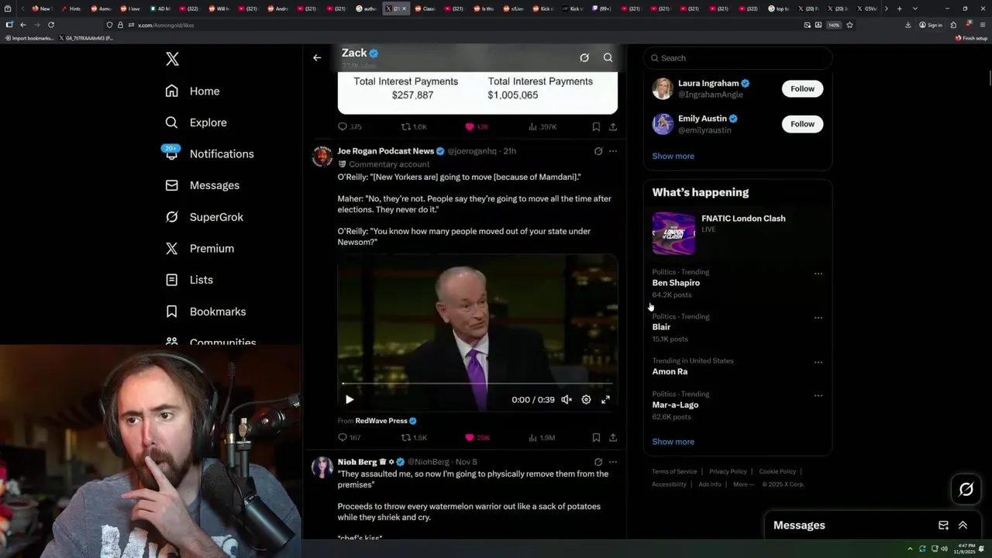Click the X Search field

pyautogui.click(x=738, y=58)
